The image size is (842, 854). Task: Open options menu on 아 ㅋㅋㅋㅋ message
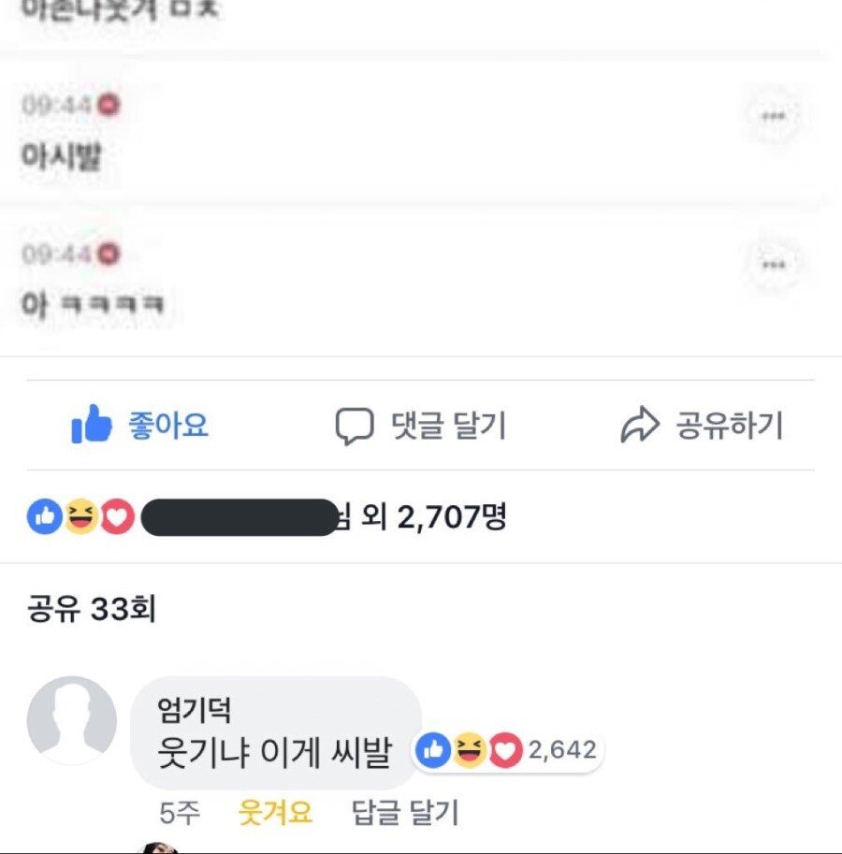click(x=773, y=265)
